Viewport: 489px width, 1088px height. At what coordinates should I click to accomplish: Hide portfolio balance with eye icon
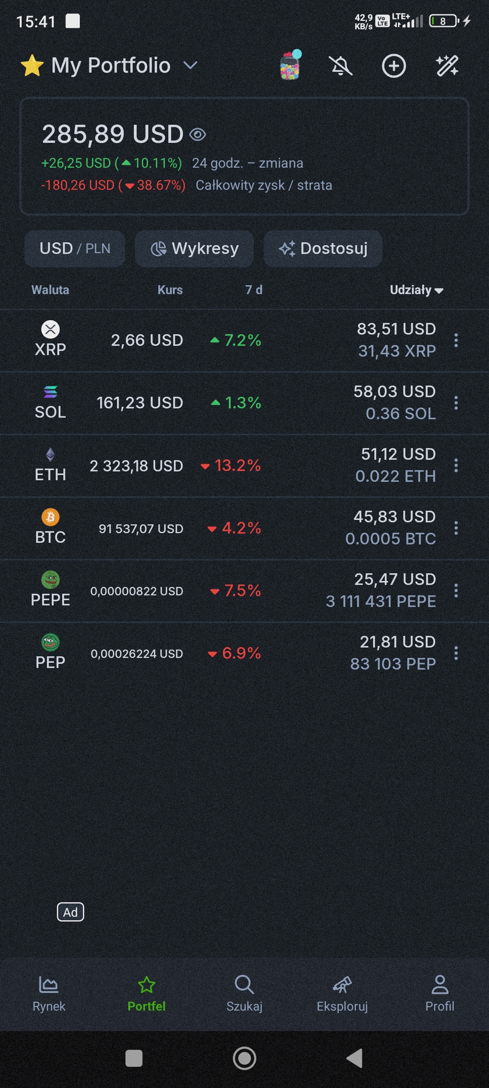pos(198,135)
